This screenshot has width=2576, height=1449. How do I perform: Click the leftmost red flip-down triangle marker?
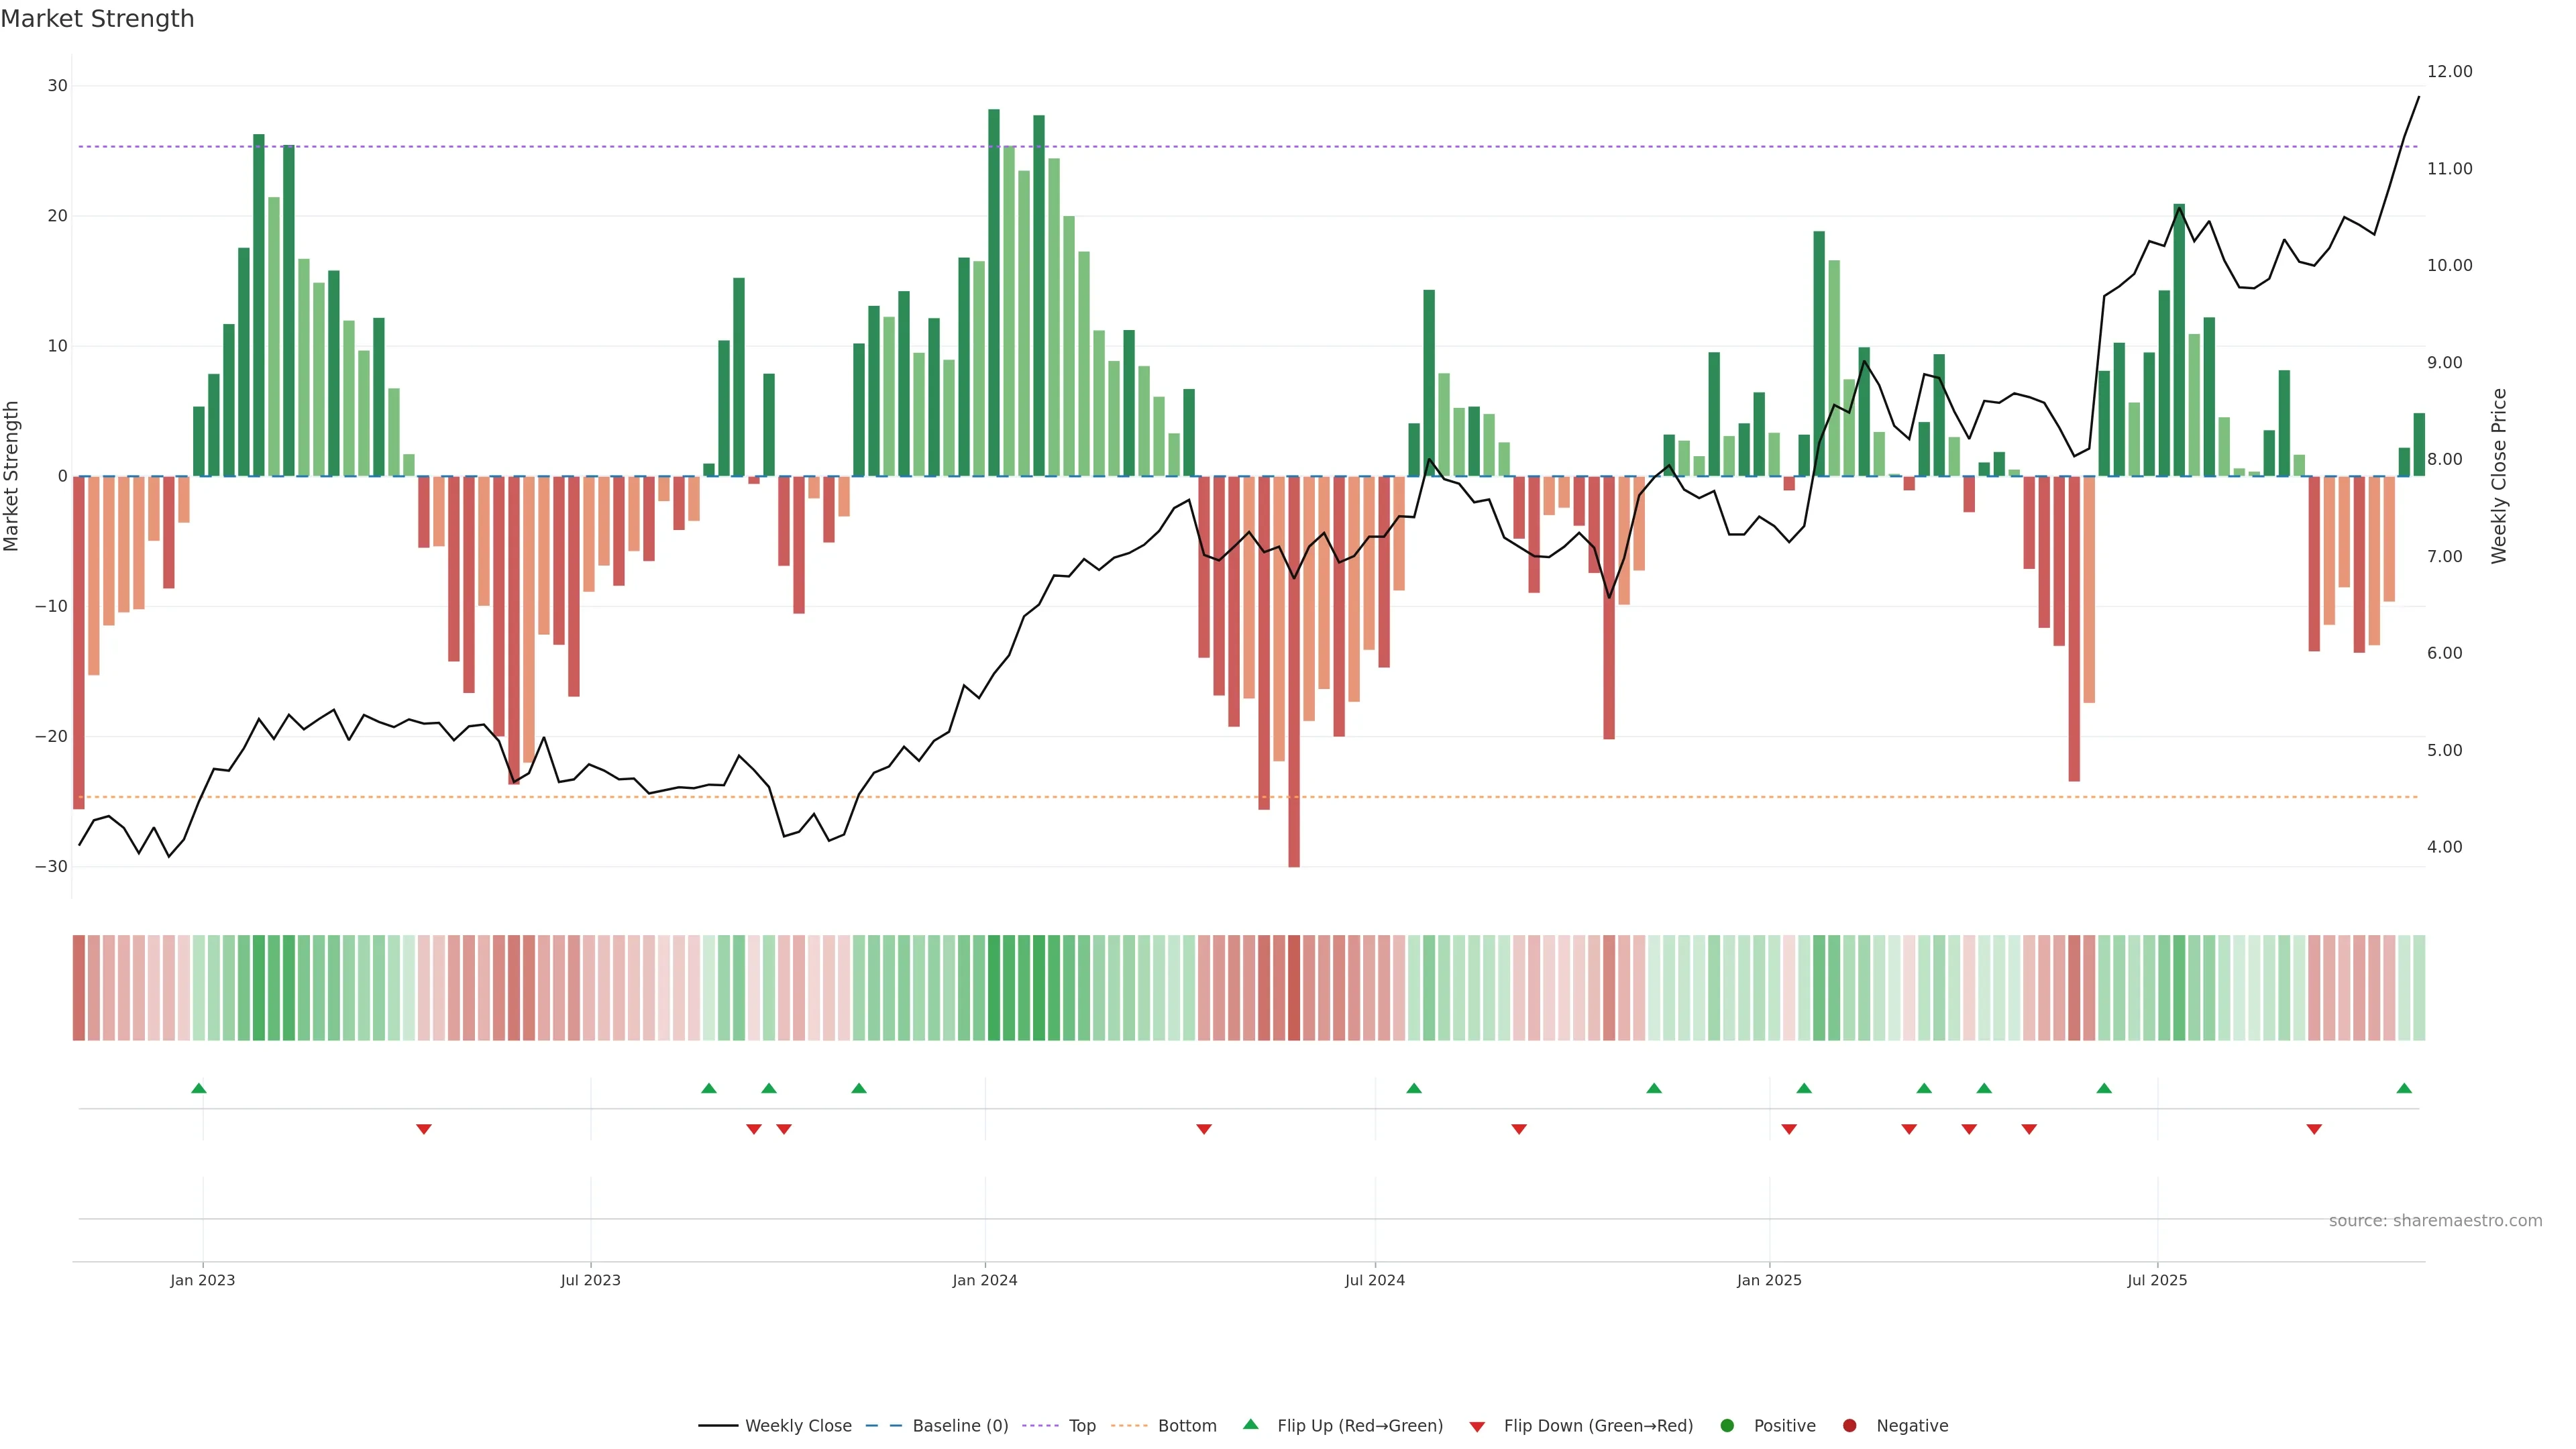pos(423,1129)
